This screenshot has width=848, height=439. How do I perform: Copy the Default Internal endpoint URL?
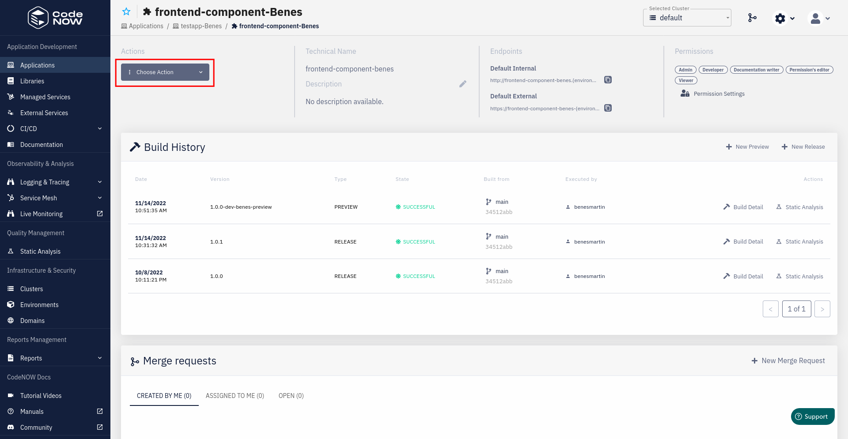(608, 80)
